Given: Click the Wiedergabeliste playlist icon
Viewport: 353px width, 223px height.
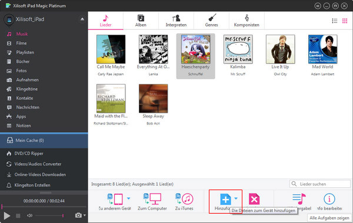Looking at the screenshot, I should (x=299, y=199).
